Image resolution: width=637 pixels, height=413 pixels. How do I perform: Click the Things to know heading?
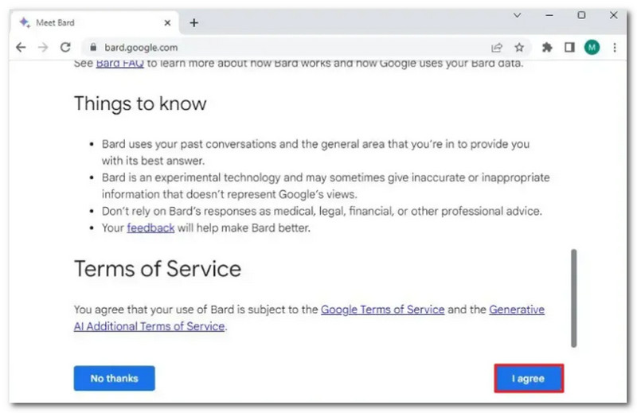[140, 103]
